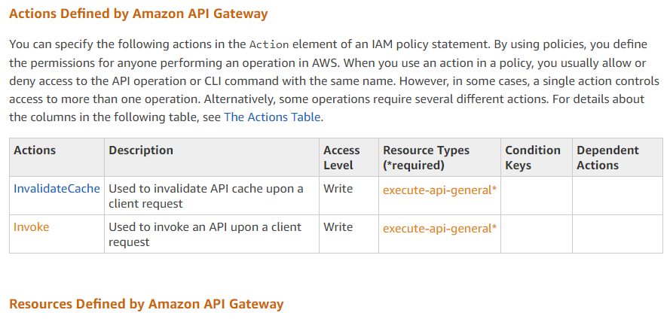
Task: Open execute-api-general resource link in InvalidateCache row
Action: click(439, 190)
